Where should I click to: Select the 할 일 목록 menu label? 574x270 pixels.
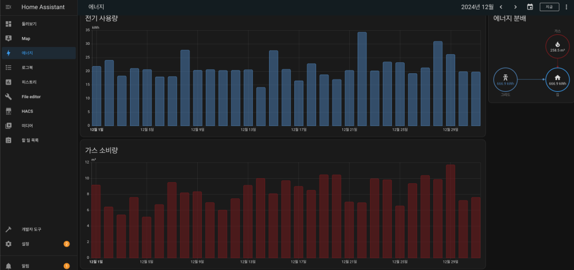pyautogui.click(x=30, y=140)
